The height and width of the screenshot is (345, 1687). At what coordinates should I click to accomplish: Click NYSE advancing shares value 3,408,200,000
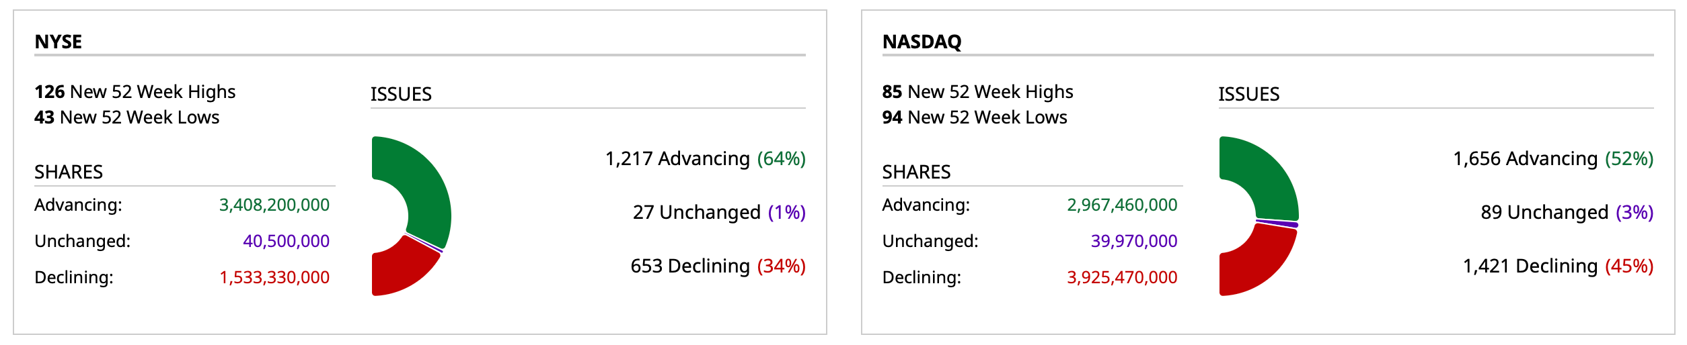[x=274, y=205]
